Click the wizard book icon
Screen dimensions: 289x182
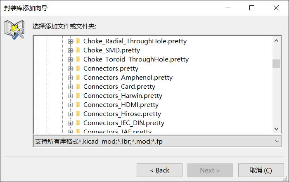coord(14,29)
